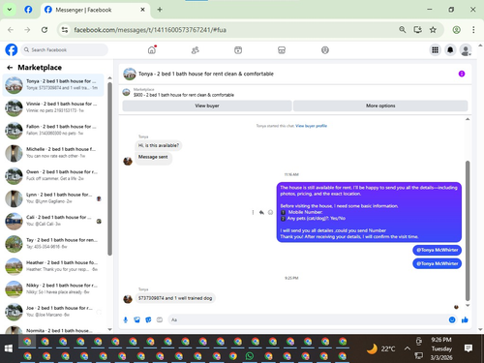Choose a GIF icon in composer
The height and width of the screenshot is (363, 484).
coord(160,319)
